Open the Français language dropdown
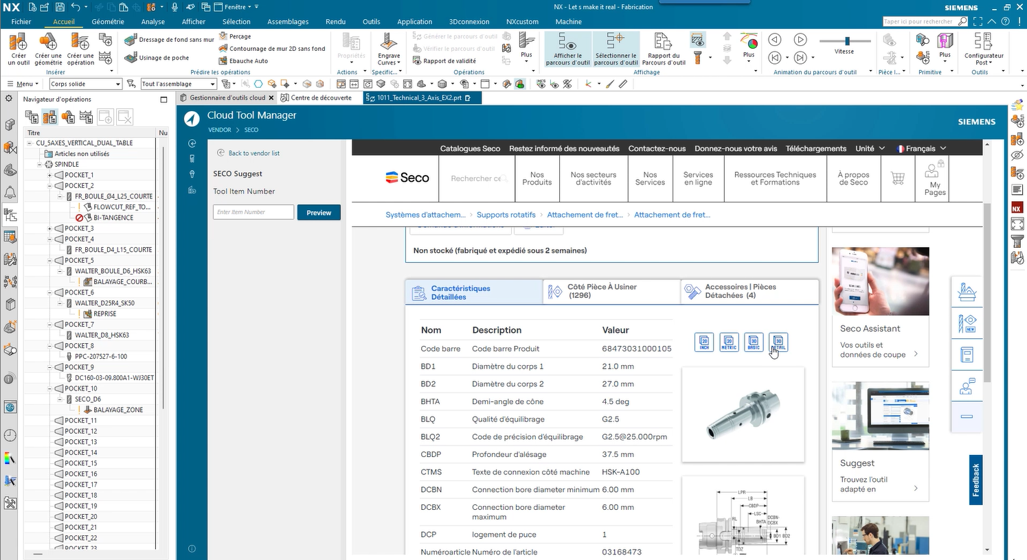 point(921,148)
